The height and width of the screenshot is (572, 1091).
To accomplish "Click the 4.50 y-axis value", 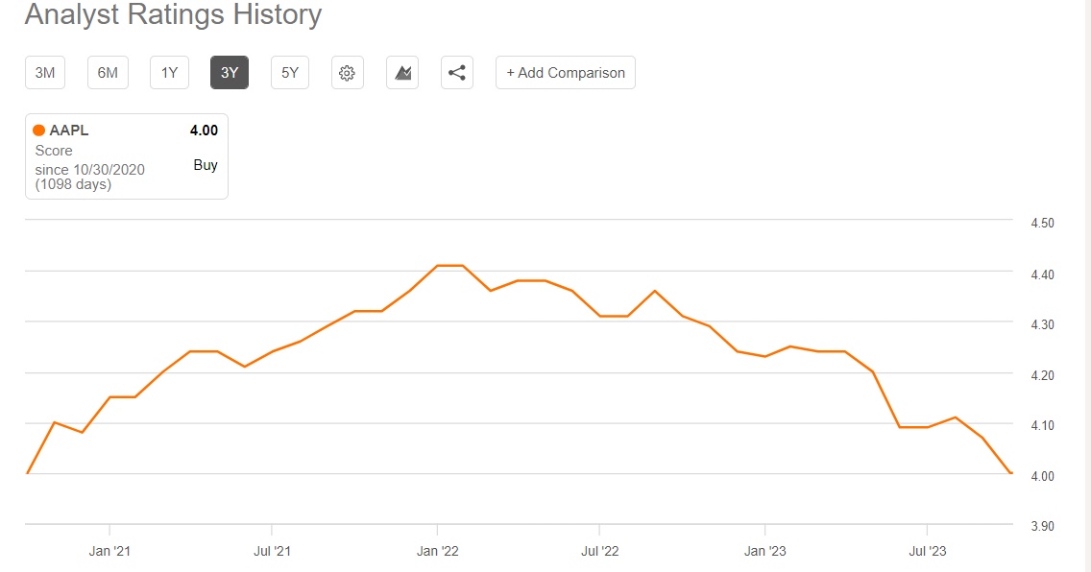I will click(x=1042, y=224).
